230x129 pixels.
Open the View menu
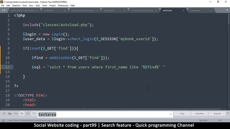point(31,6)
